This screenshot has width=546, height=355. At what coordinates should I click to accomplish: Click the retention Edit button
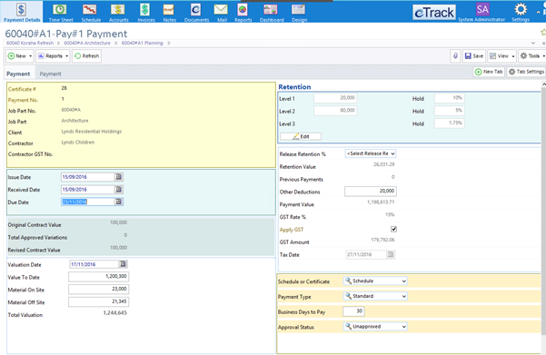click(x=301, y=136)
